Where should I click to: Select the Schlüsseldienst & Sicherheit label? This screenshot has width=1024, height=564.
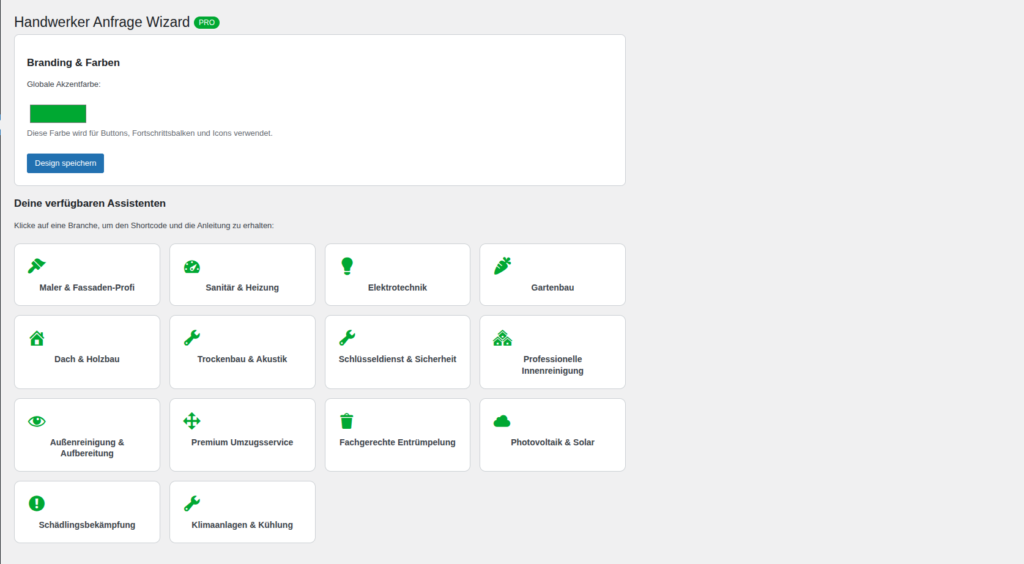398,359
